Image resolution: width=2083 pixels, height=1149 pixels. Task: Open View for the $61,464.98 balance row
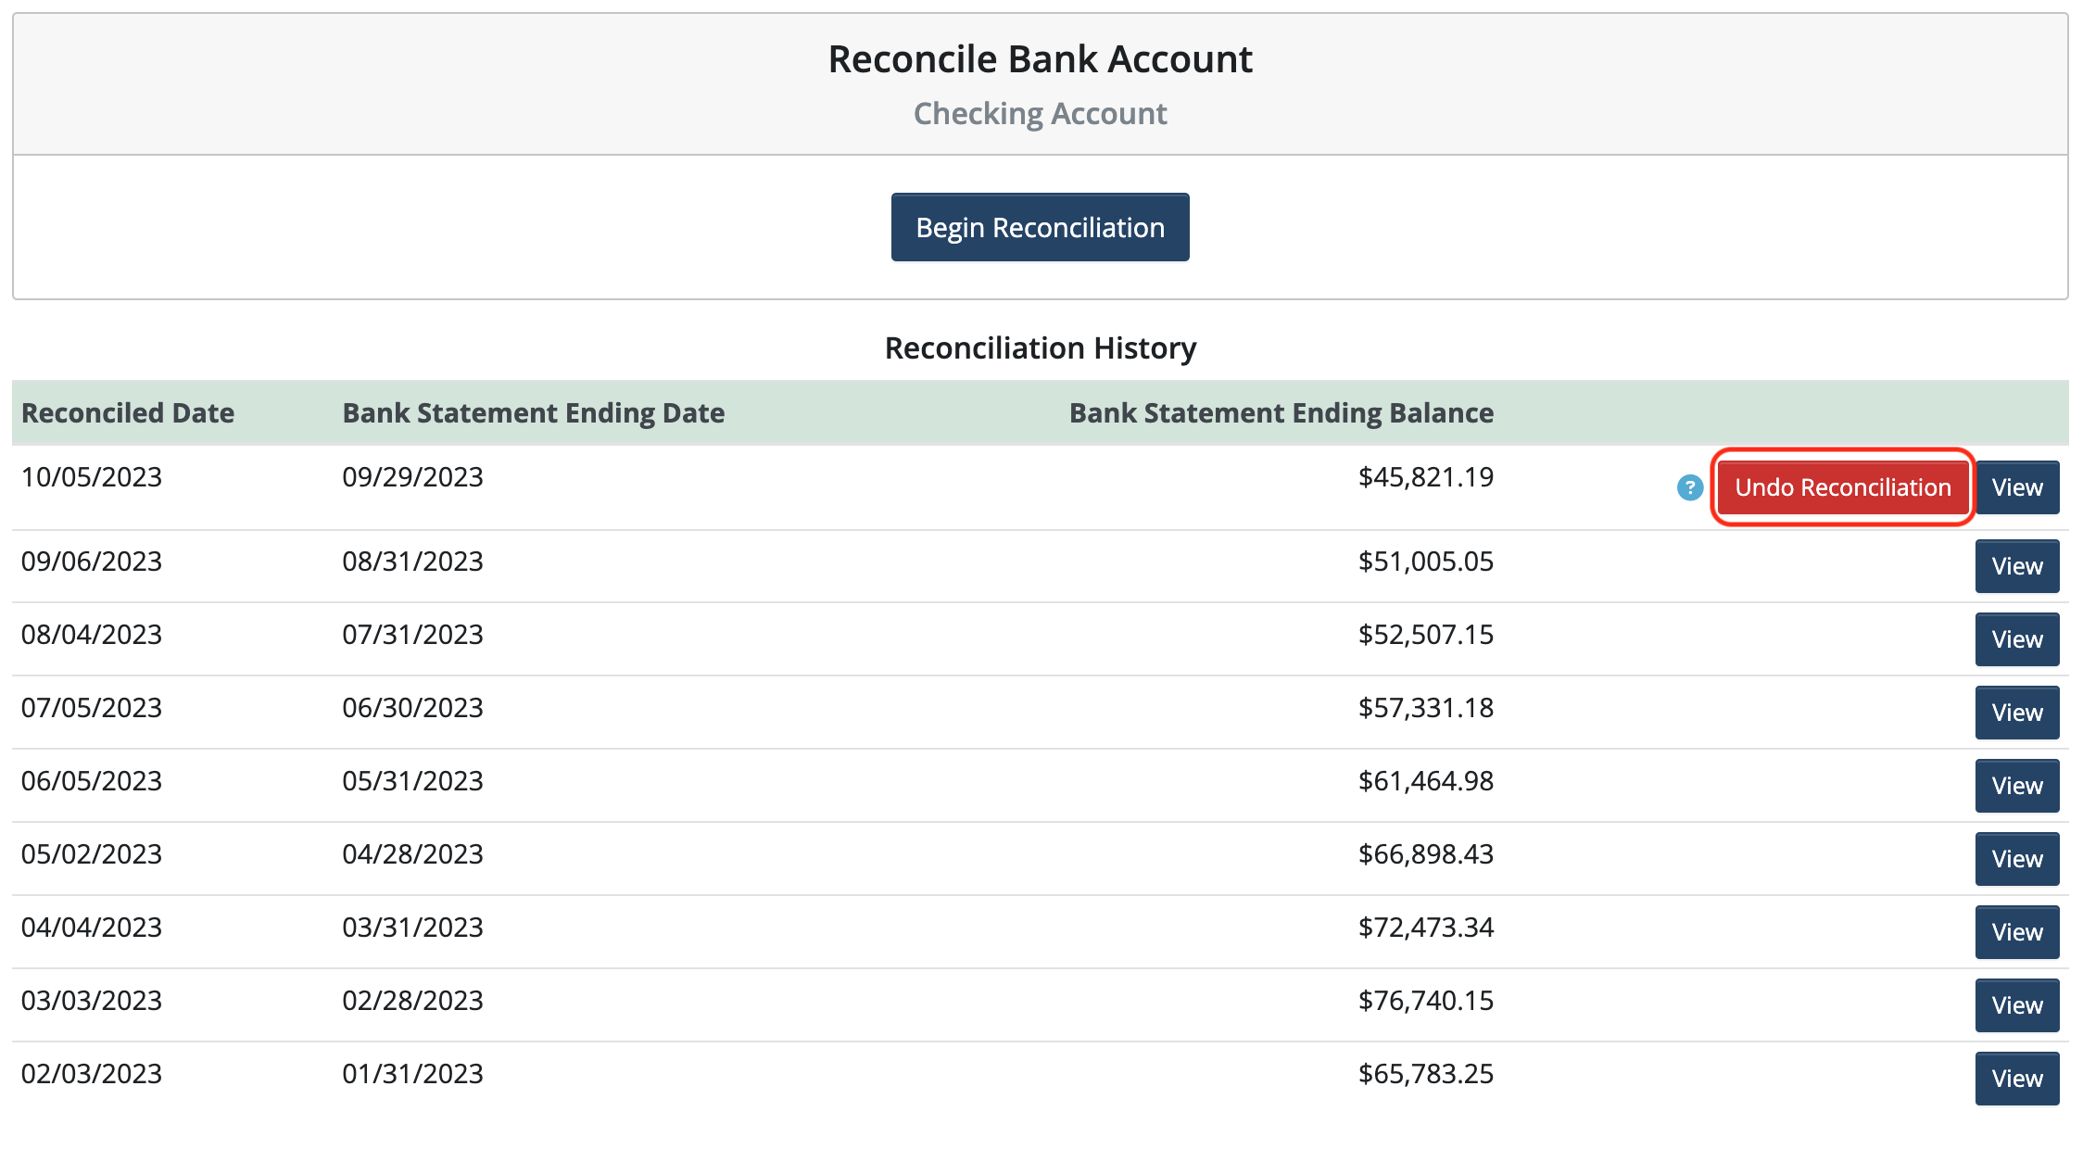2016,786
